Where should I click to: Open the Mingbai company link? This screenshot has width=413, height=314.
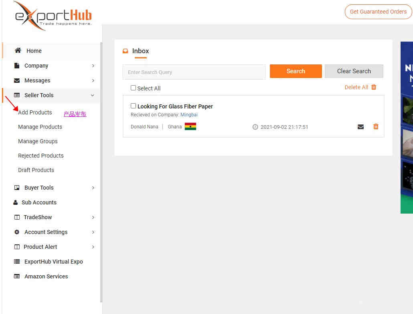click(189, 114)
